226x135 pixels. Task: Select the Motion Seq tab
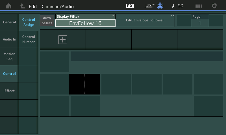[x=9, y=57]
